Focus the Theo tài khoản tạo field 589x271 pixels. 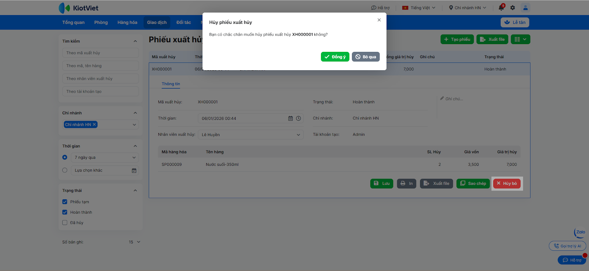tap(100, 92)
